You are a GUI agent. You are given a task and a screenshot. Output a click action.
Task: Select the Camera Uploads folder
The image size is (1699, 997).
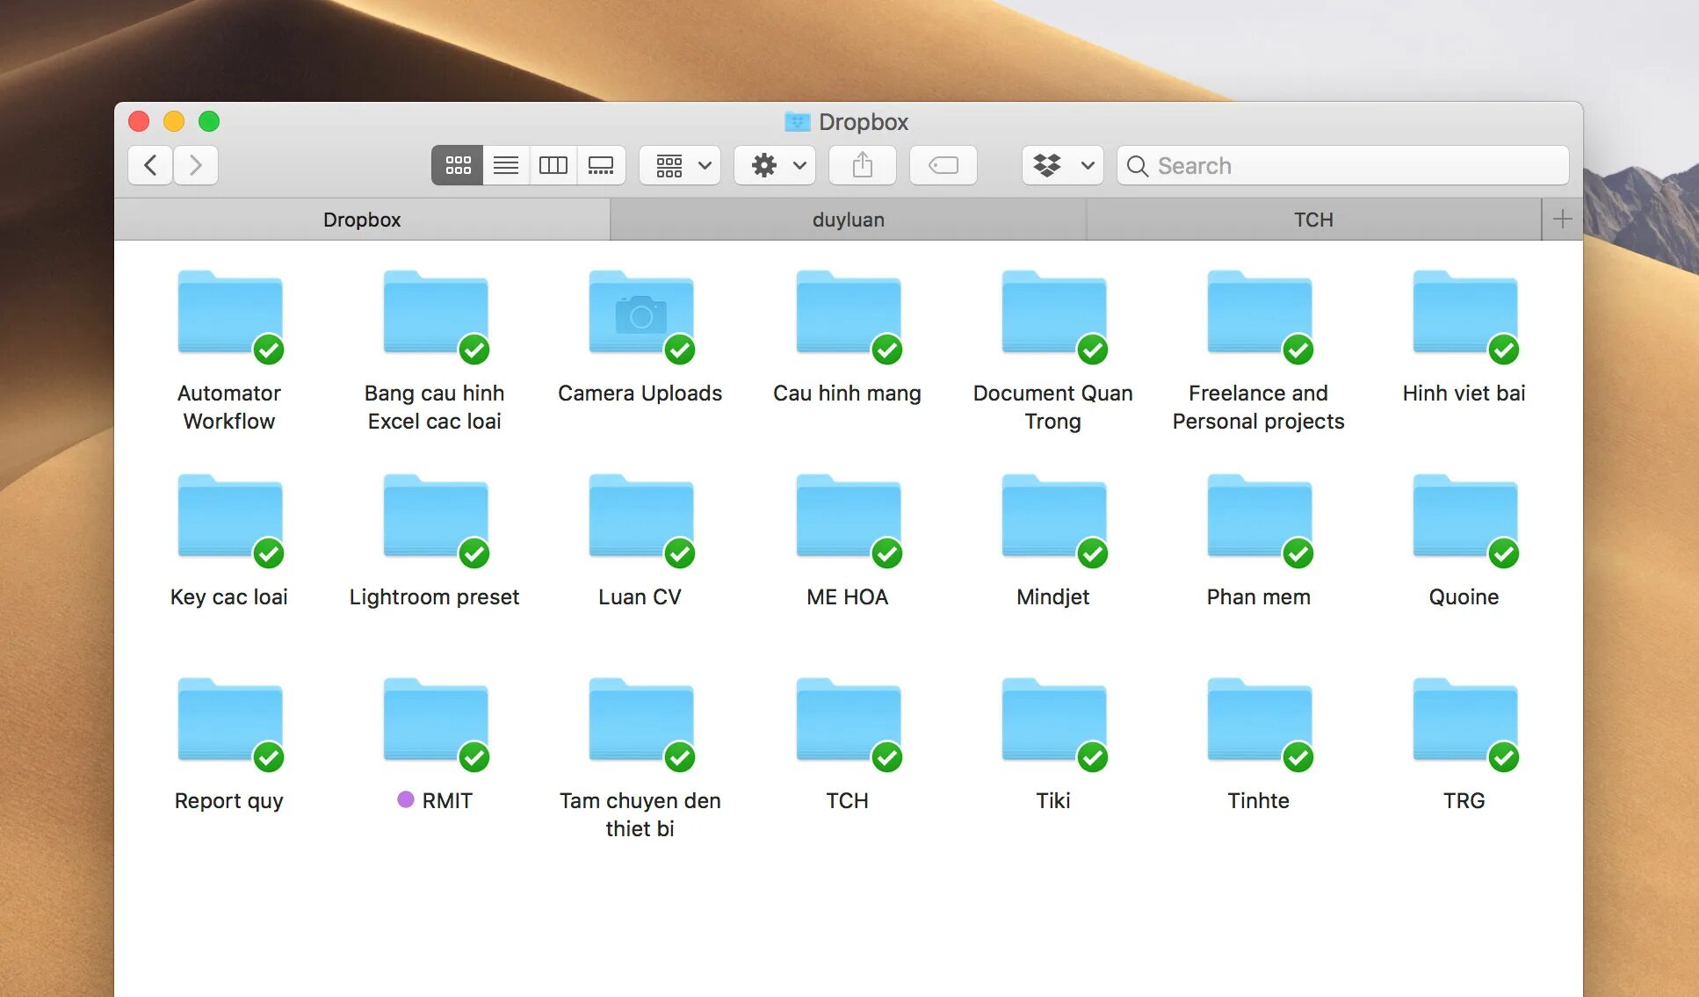(x=640, y=314)
